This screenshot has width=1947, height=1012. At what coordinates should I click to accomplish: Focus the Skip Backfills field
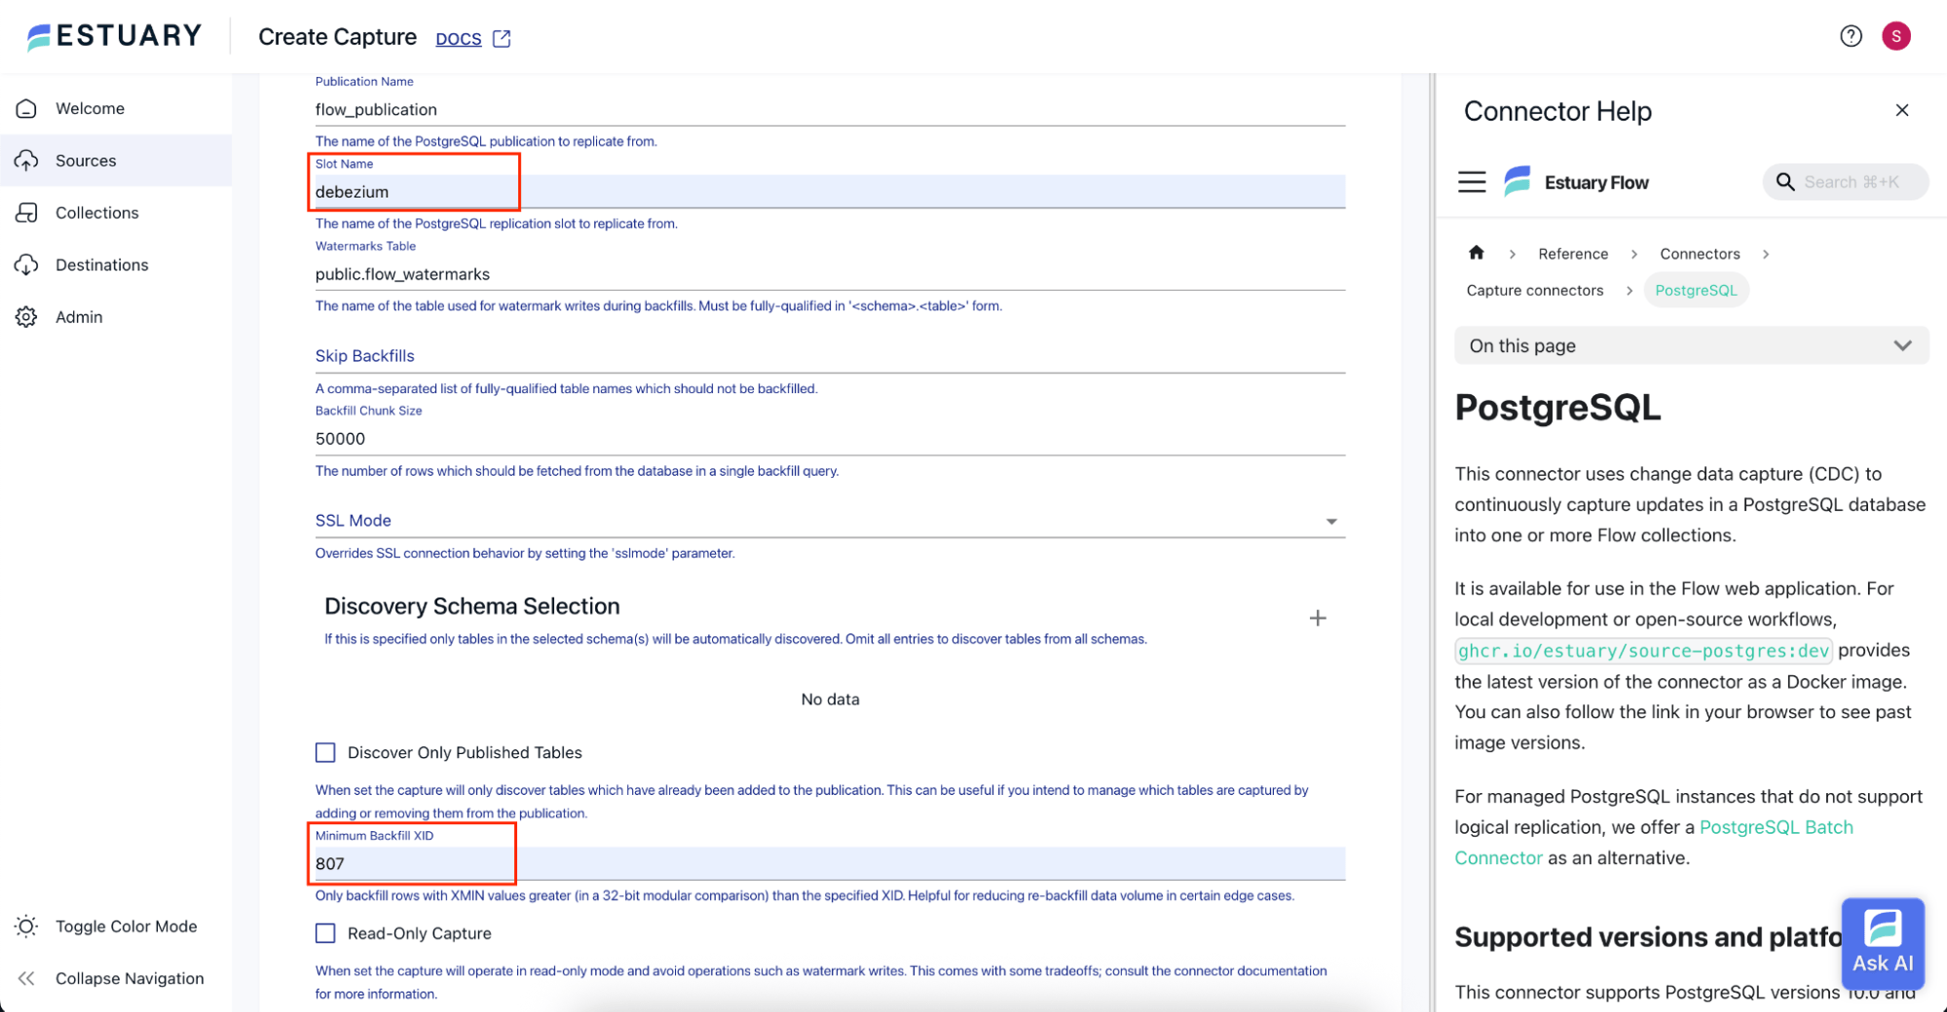[x=830, y=356]
